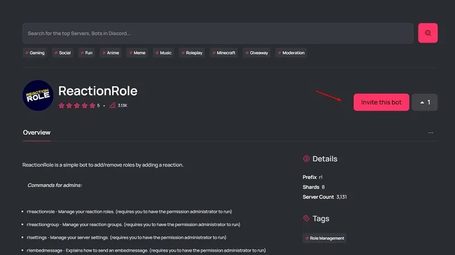Click the ReactionRole bot title
The height and width of the screenshot is (255, 455).
coord(98,91)
